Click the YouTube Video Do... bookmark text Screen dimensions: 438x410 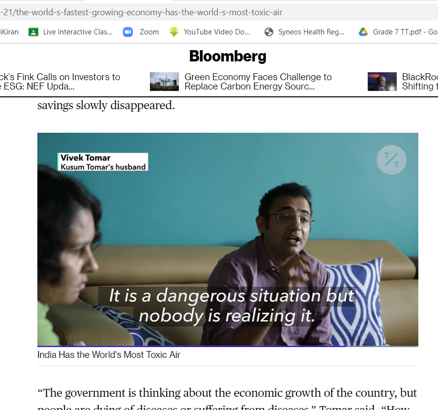(216, 32)
